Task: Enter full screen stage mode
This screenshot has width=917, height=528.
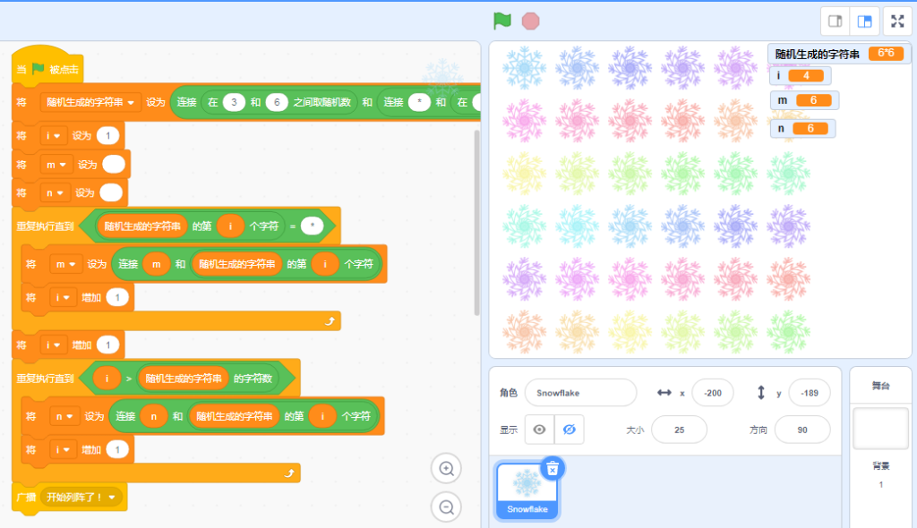Action: [x=897, y=21]
